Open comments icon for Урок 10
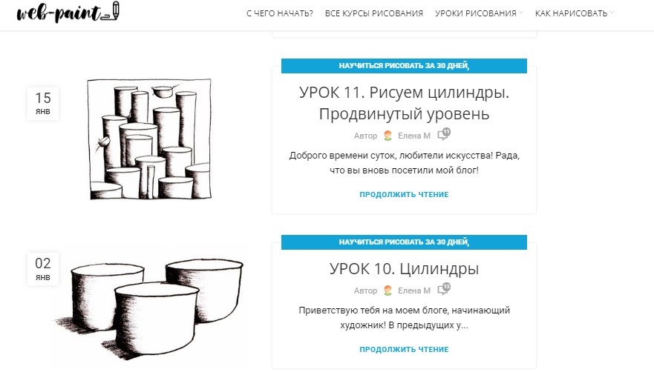The width and height of the screenshot is (654, 372). tap(444, 289)
